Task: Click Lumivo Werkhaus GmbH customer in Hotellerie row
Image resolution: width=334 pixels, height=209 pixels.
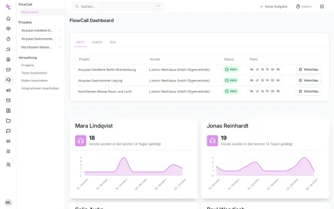Action: coord(180,69)
